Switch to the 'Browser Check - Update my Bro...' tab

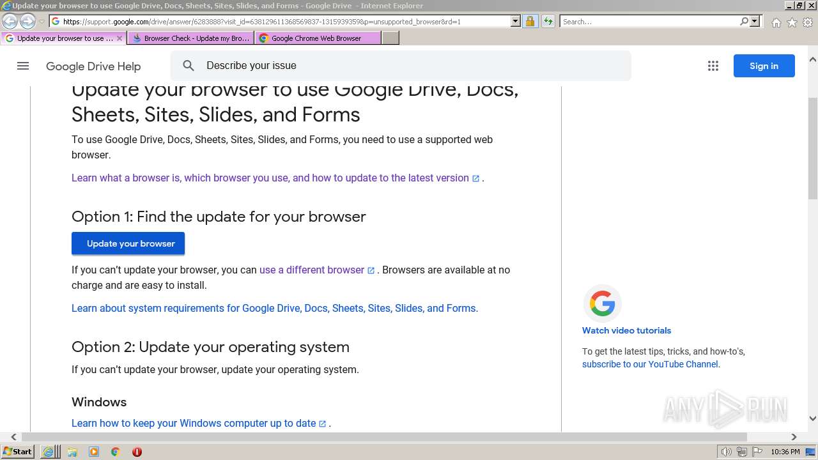pos(191,38)
